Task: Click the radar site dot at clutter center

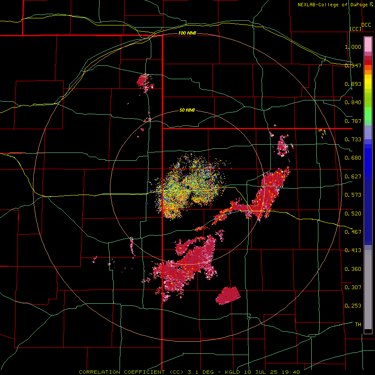Action: (x=188, y=187)
